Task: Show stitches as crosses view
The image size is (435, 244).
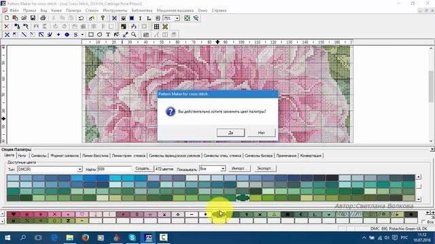Action: pyautogui.click(x=114, y=18)
